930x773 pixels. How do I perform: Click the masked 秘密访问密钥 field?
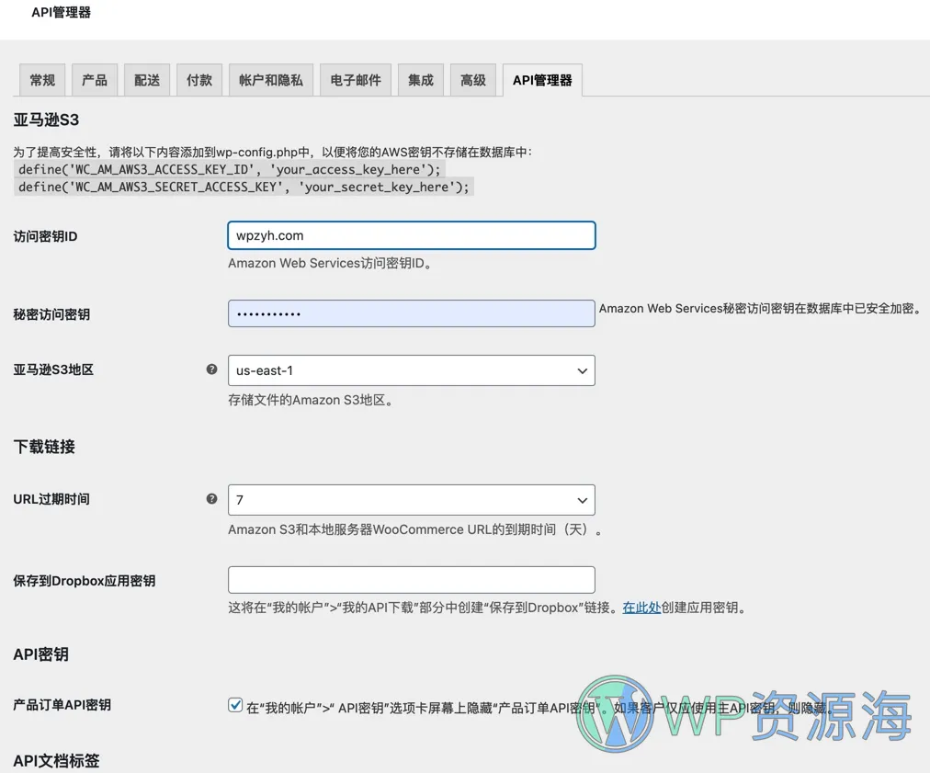pos(411,313)
